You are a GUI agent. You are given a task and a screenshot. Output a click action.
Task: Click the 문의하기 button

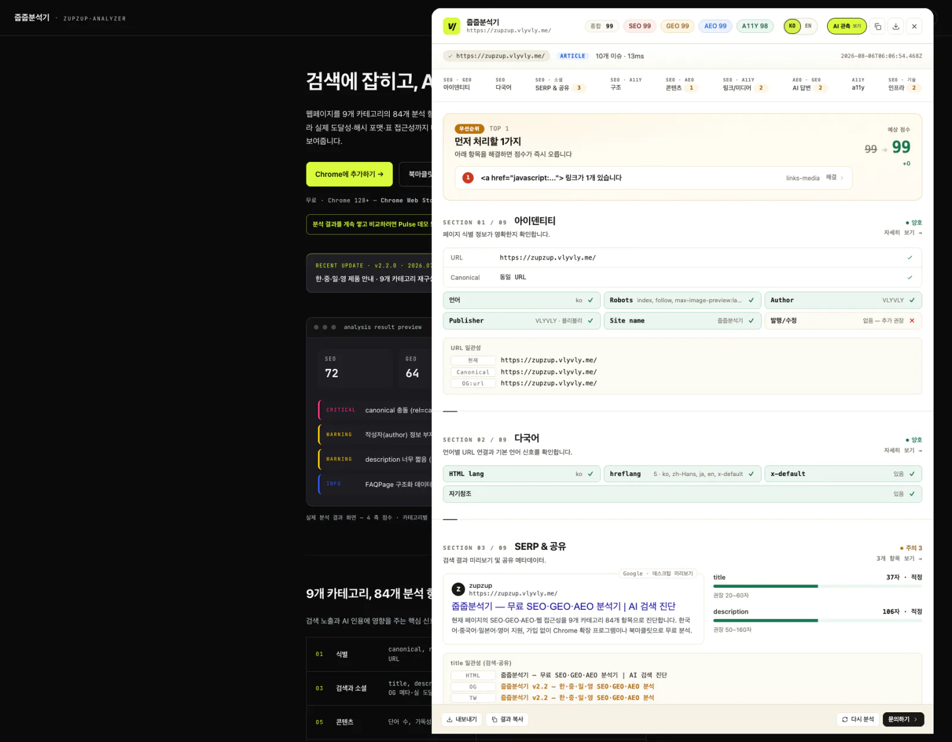pyautogui.click(x=903, y=719)
